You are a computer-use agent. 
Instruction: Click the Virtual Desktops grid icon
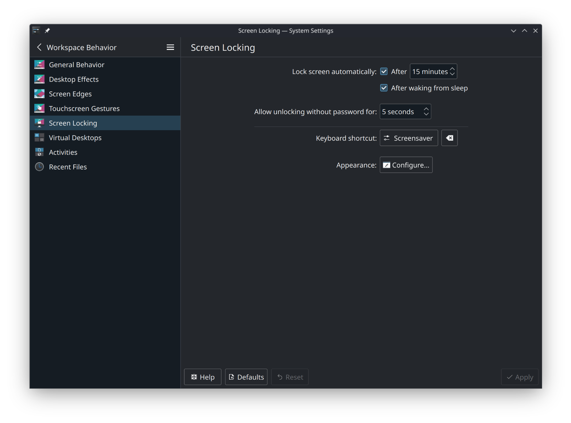39,137
